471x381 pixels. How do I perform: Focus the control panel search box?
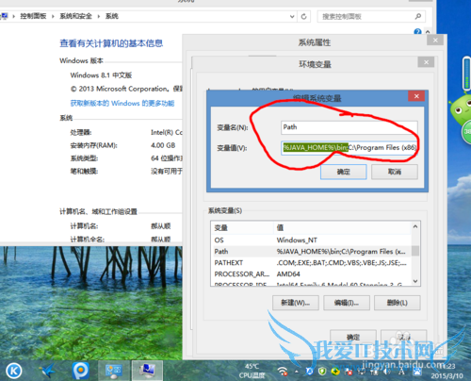(x=371, y=16)
